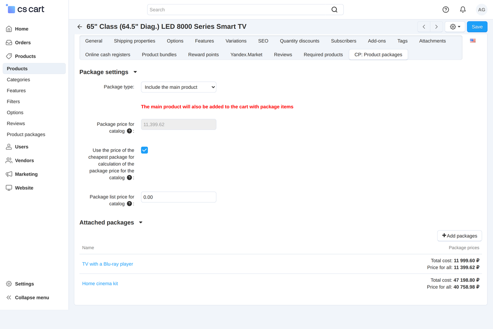Open the Tags tab
Screen dimensions: 493x329
(403, 41)
